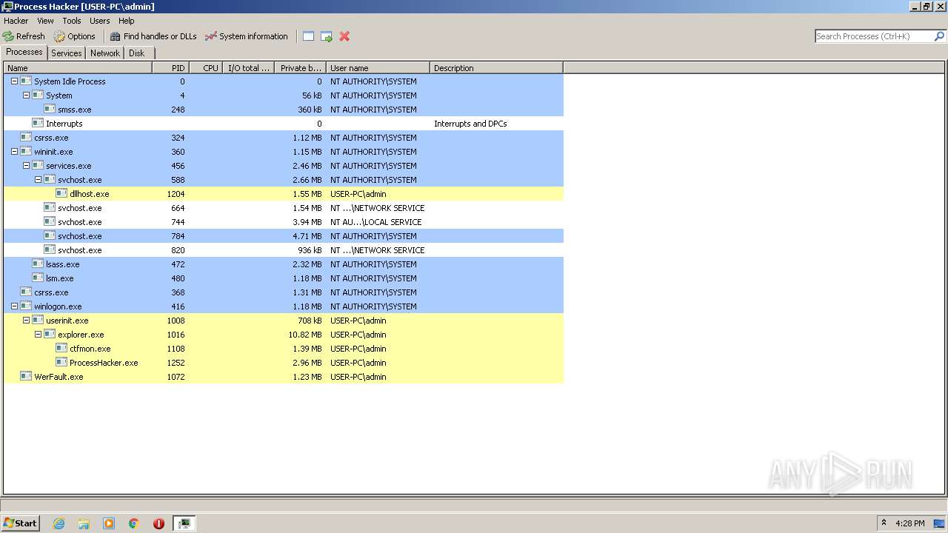
Task: Sort by User name column header
Action: click(378, 68)
